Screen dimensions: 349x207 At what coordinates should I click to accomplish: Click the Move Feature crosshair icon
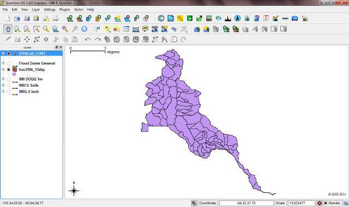pos(27,40)
